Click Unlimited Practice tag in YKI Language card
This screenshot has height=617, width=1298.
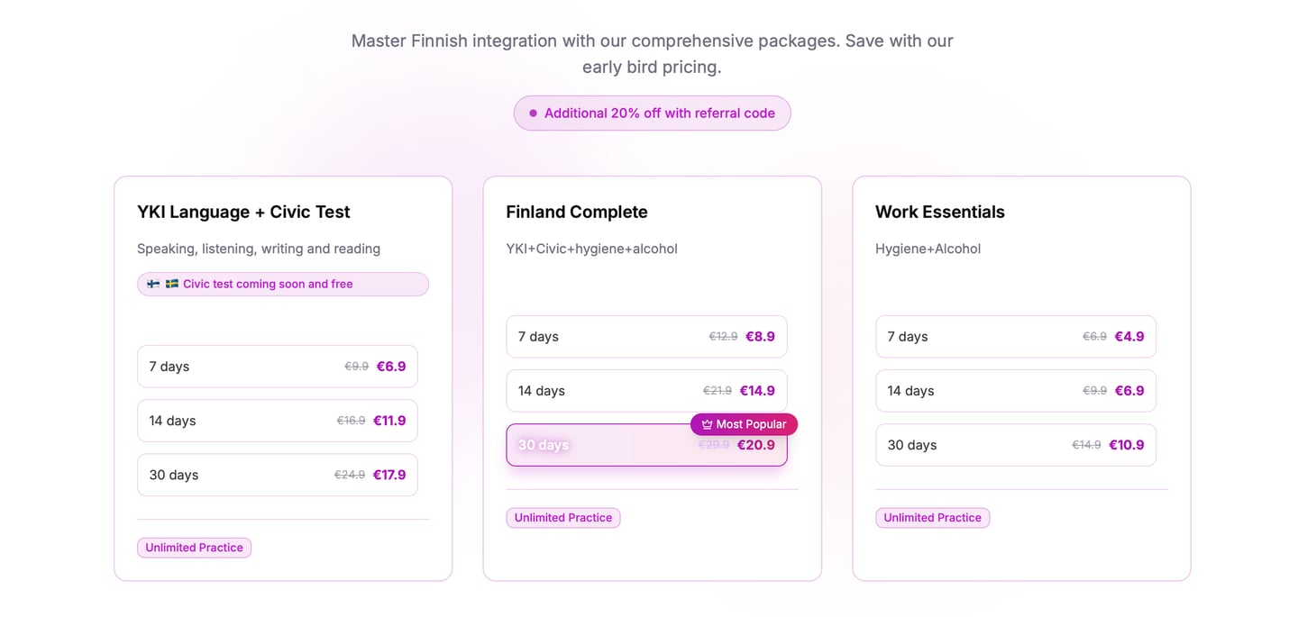(194, 548)
